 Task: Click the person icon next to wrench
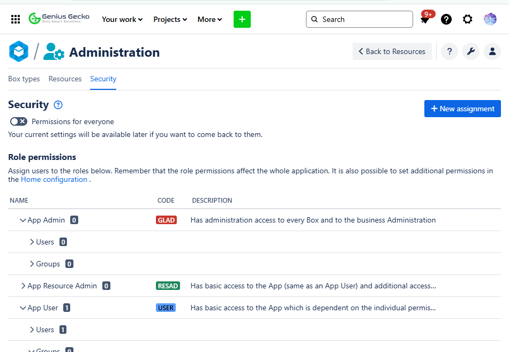point(492,51)
